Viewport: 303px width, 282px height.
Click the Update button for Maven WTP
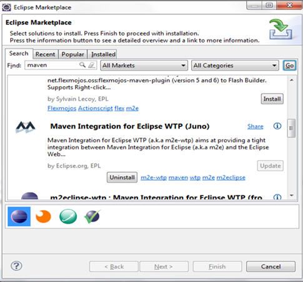271,166
